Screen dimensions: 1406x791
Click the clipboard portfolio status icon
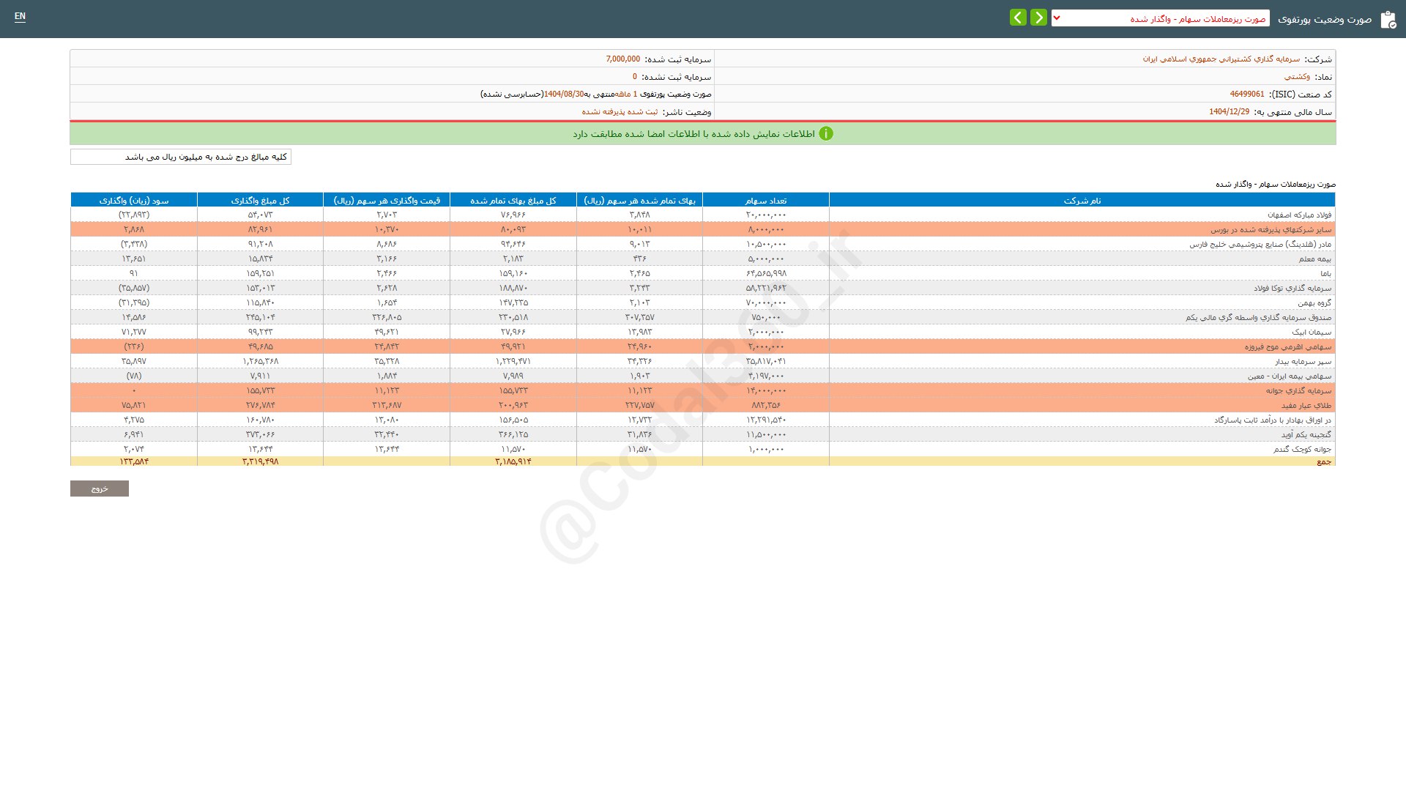pyautogui.click(x=1388, y=20)
